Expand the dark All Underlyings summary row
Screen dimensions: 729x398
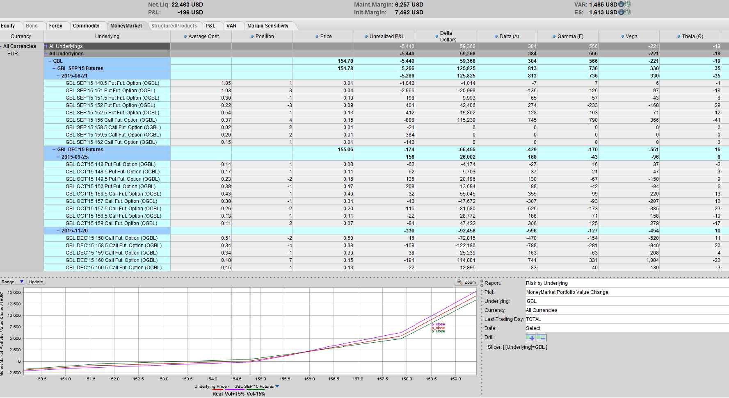point(46,46)
